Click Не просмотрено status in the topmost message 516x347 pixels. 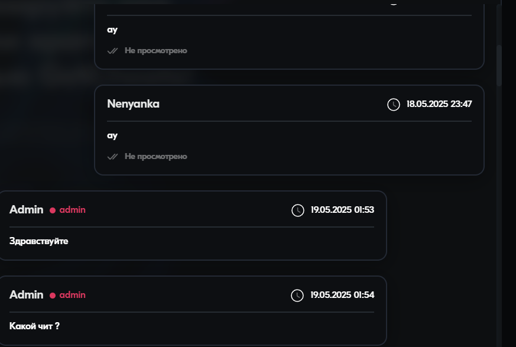tap(155, 51)
